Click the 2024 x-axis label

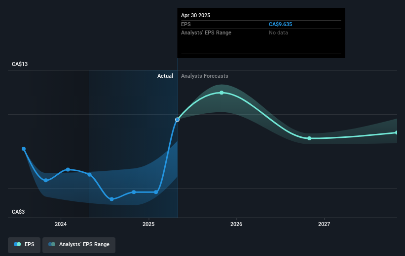[61, 224]
